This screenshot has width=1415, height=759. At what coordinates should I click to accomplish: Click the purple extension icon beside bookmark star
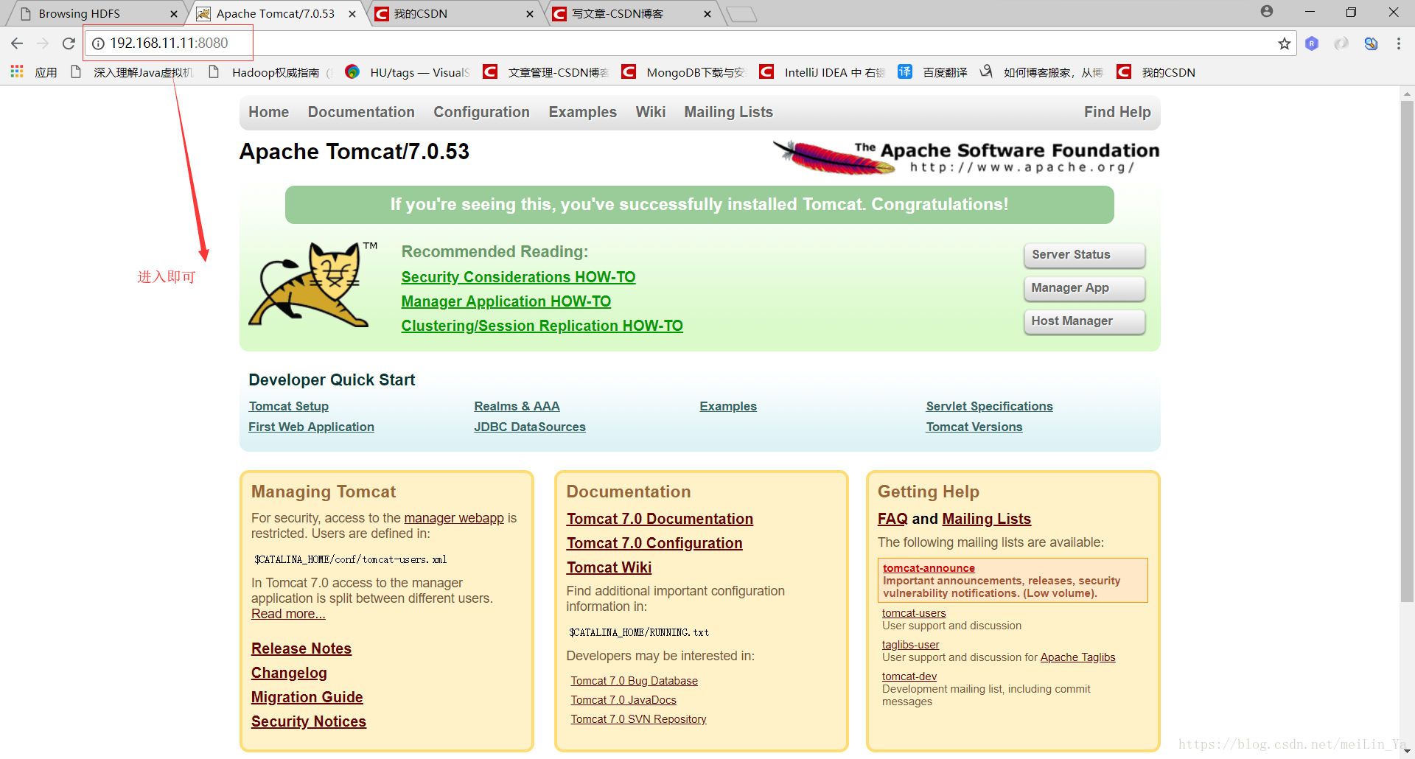[x=1312, y=43]
